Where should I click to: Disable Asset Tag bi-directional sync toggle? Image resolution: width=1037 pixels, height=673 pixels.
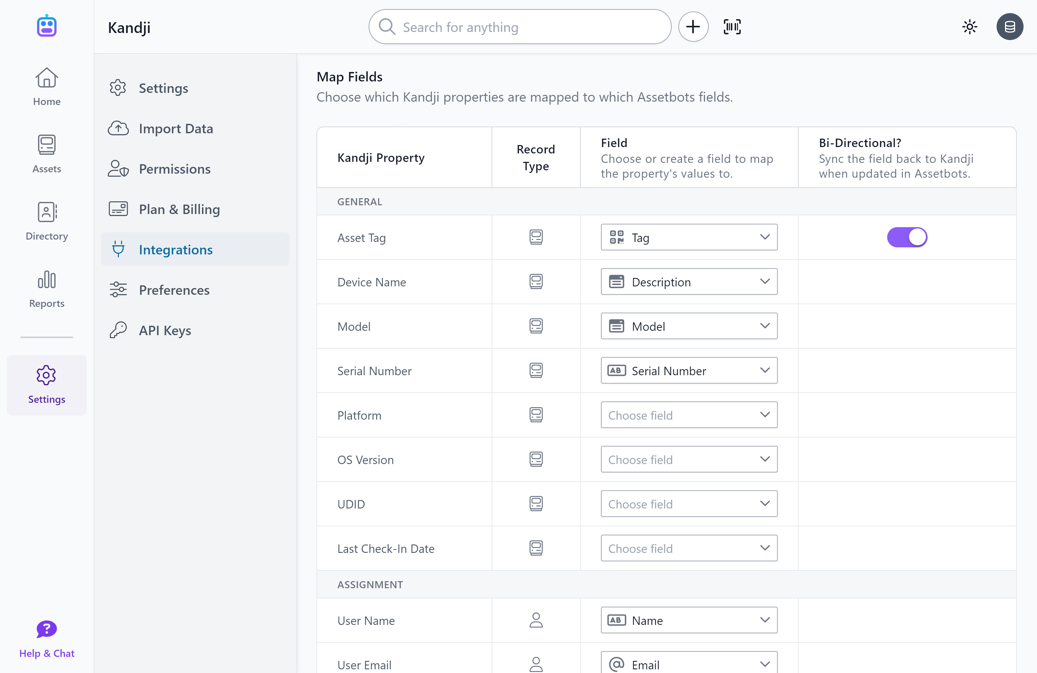[907, 238]
